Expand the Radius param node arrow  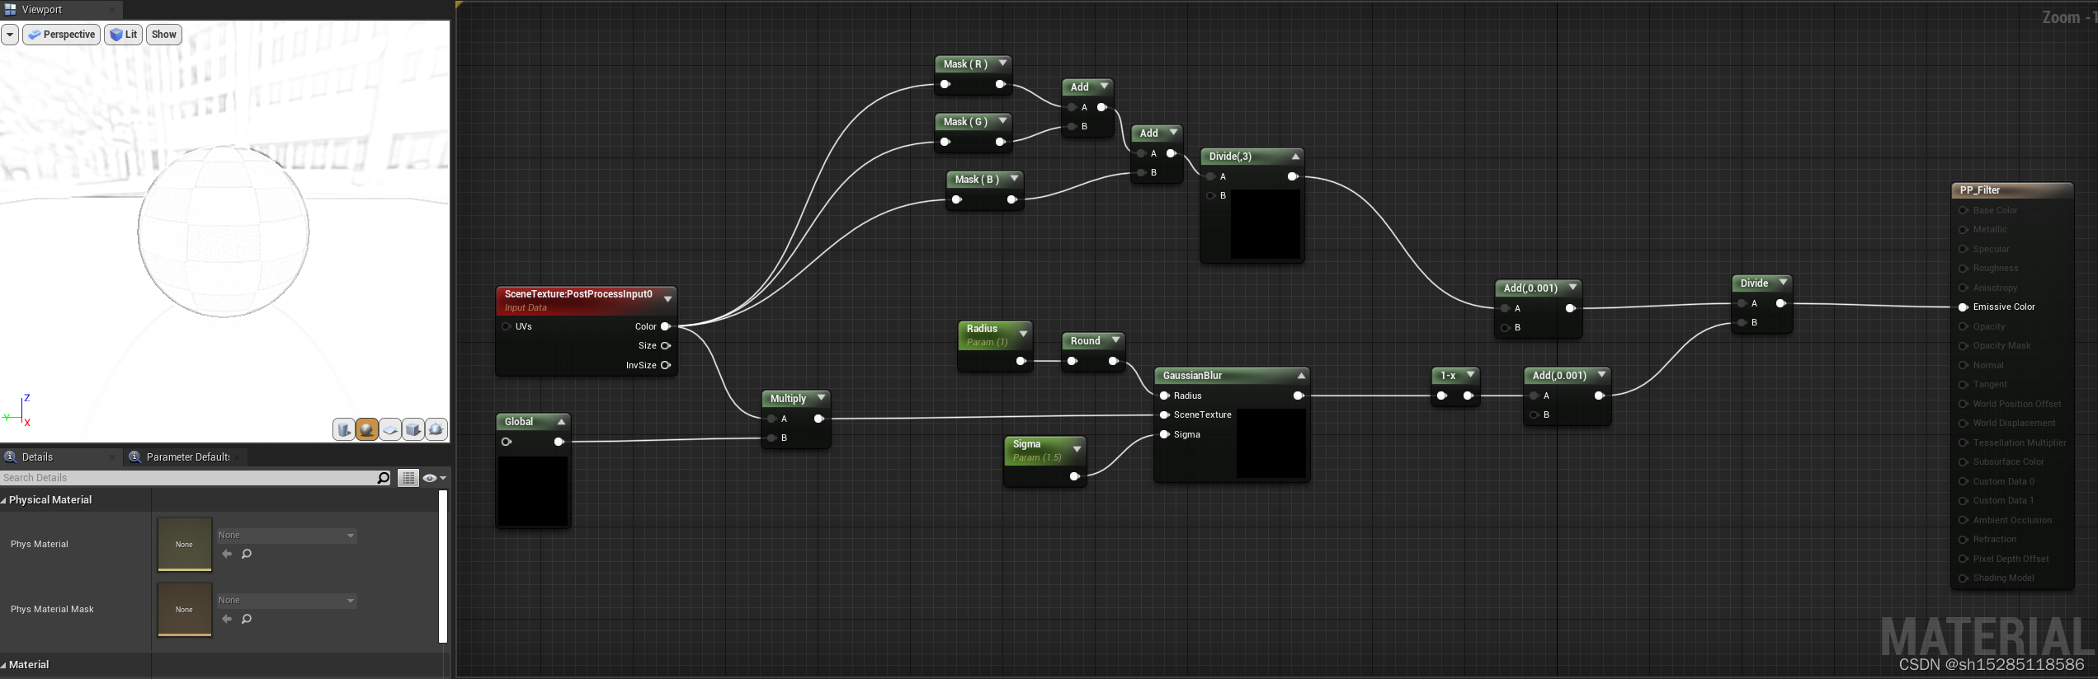pyautogui.click(x=1023, y=334)
